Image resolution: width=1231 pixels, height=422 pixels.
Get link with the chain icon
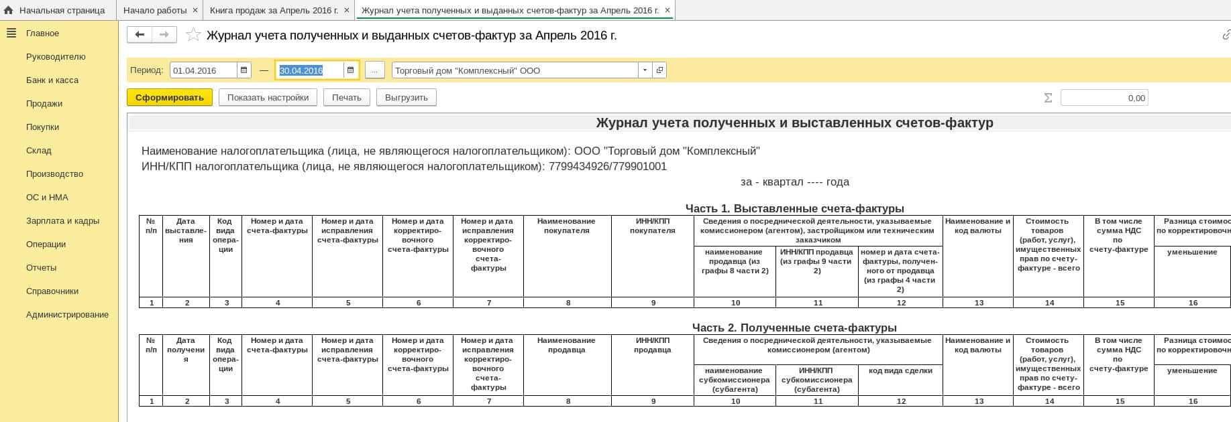pyautogui.click(x=1226, y=35)
